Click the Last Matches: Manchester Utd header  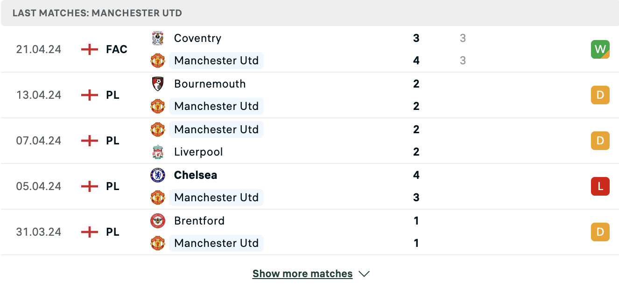click(97, 13)
